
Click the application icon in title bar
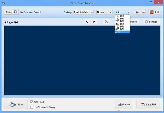pyautogui.click(x=4, y=3)
